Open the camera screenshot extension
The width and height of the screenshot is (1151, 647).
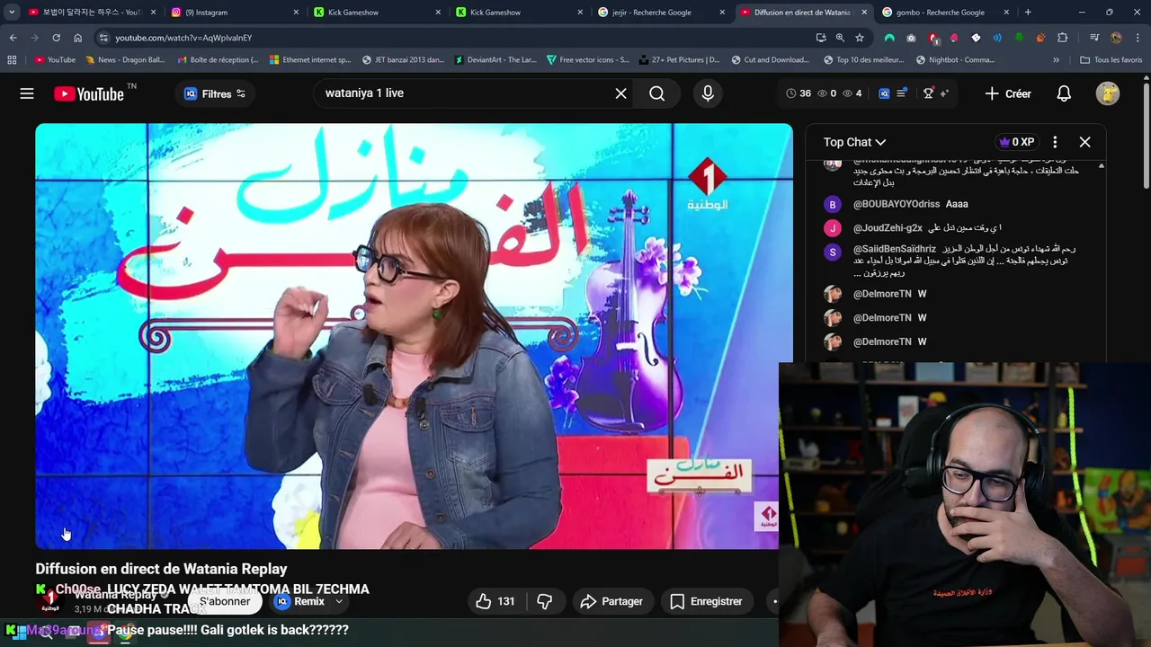[x=911, y=38]
